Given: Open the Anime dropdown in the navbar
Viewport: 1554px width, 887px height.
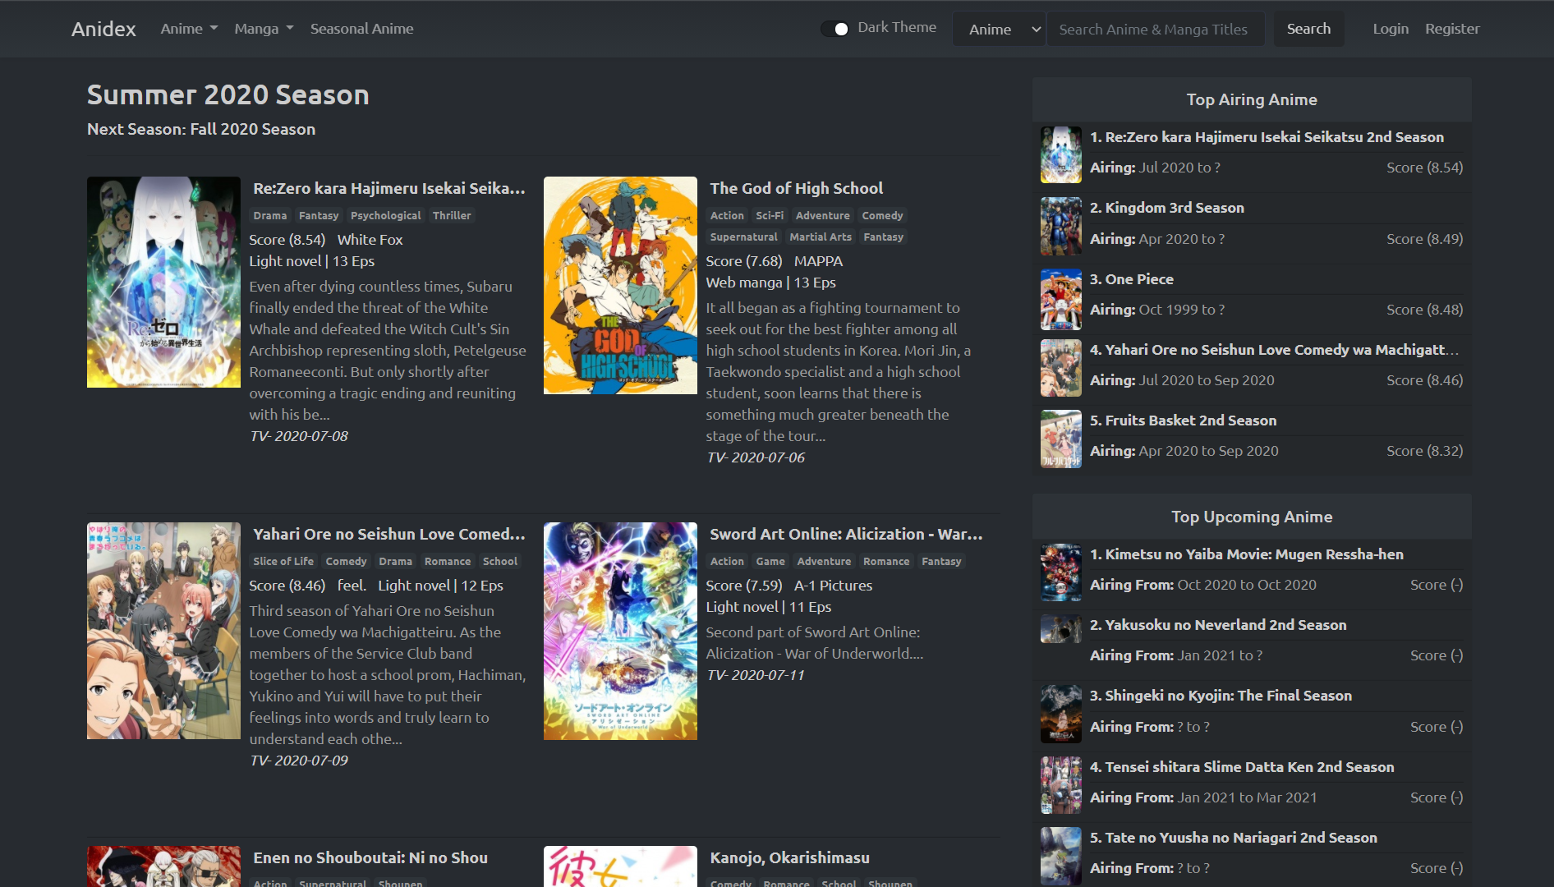Looking at the screenshot, I should tap(189, 29).
